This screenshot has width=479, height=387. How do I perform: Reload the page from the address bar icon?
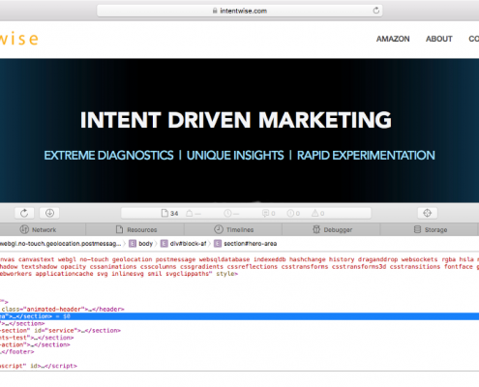pos(375,11)
